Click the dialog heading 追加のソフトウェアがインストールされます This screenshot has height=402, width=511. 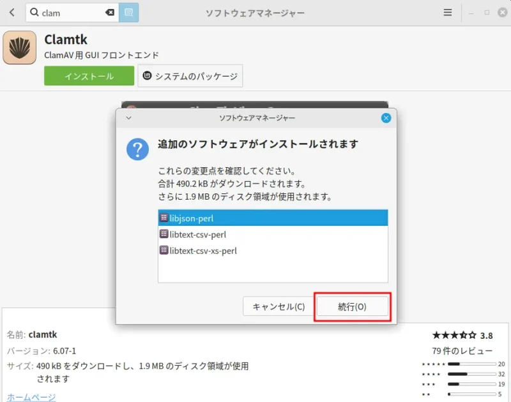pos(258,144)
